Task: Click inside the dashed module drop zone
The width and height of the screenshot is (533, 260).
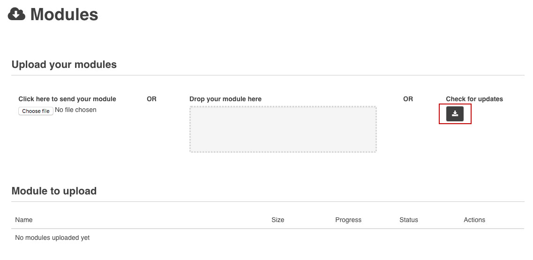Action: click(x=283, y=129)
